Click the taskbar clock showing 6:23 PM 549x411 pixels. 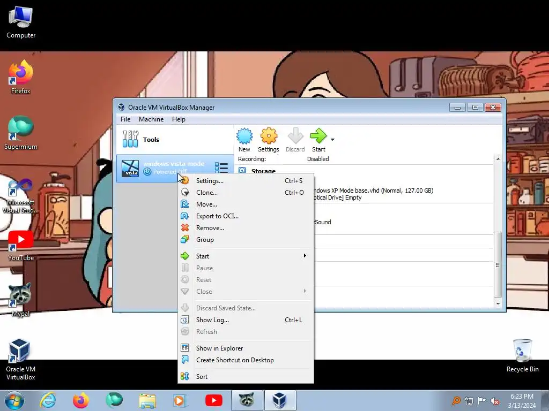[522, 401]
